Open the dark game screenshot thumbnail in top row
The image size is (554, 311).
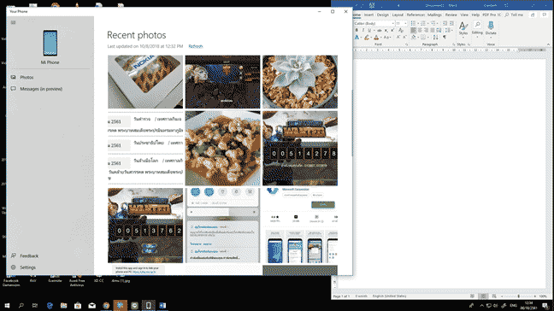coord(222,82)
